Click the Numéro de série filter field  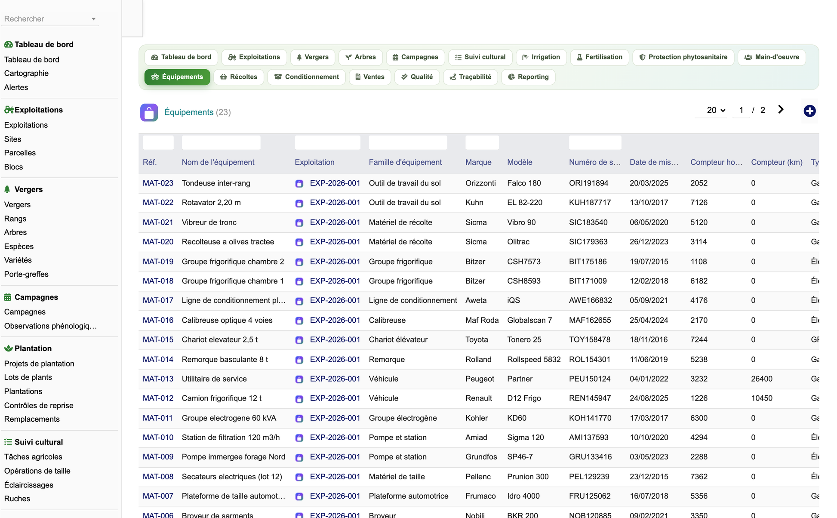[x=595, y=142]
